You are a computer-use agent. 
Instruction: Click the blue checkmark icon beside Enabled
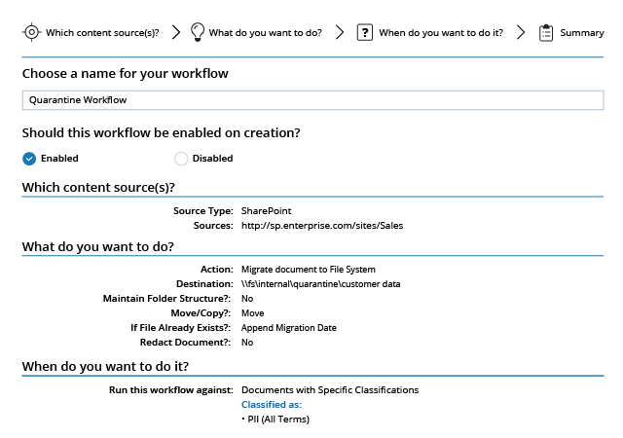point(29,159)
